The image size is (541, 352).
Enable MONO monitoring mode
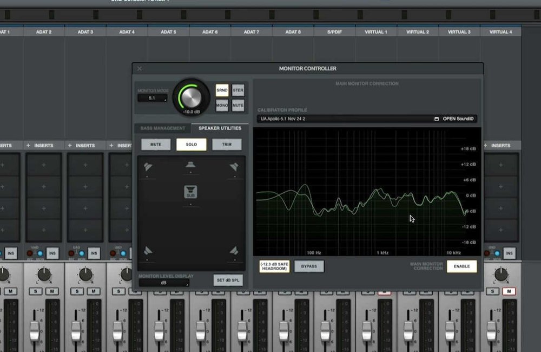(221, 105)
